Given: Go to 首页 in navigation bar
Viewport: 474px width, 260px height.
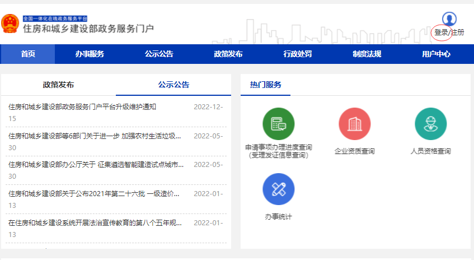Looking at the screenshot, I should click(x=28, y=54).
